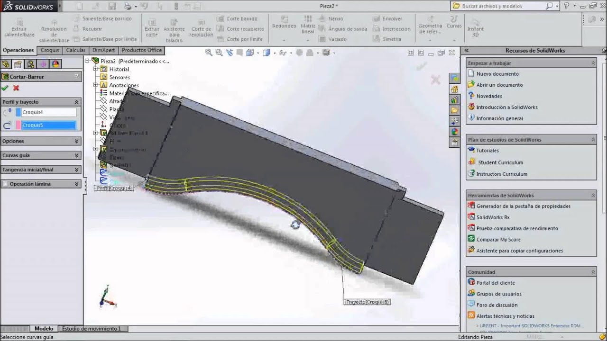Viewport: 607px width, 341px height.
Task: Open File Explorer folder tab in task pane
Action: coord(455,110)
